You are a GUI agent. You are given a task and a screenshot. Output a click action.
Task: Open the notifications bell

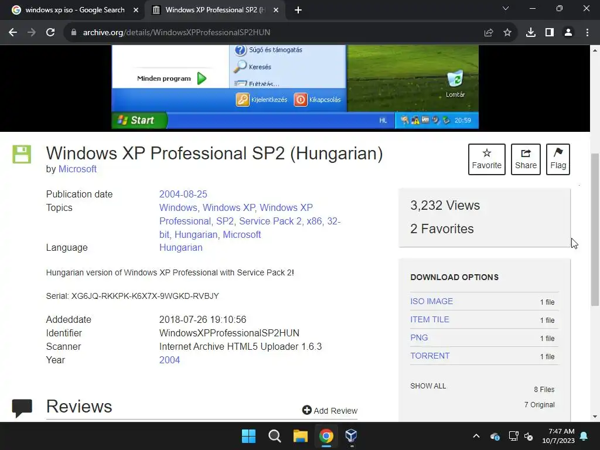click(x=584, y=436)
